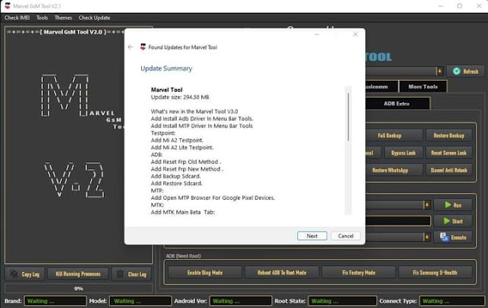Viewport: 488px width, 308px height.
Task: Click the Execute button
Action: 453,237
